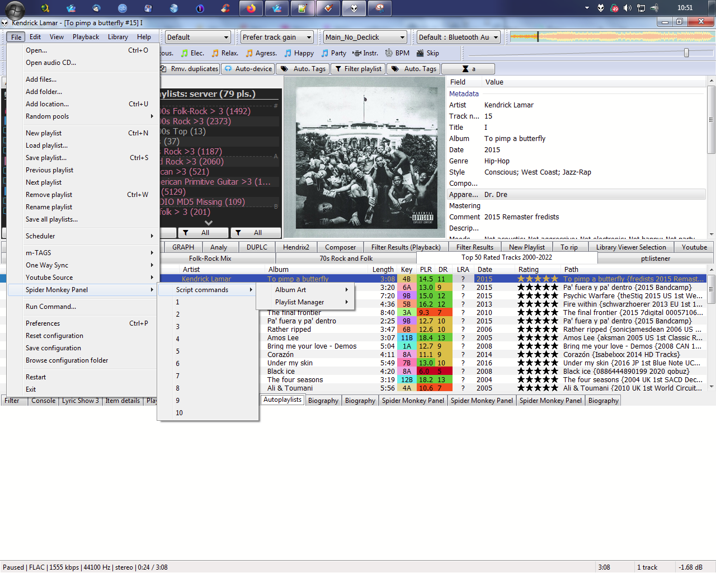
Task: Sort by the Length column header
Action: click(383, 270)
